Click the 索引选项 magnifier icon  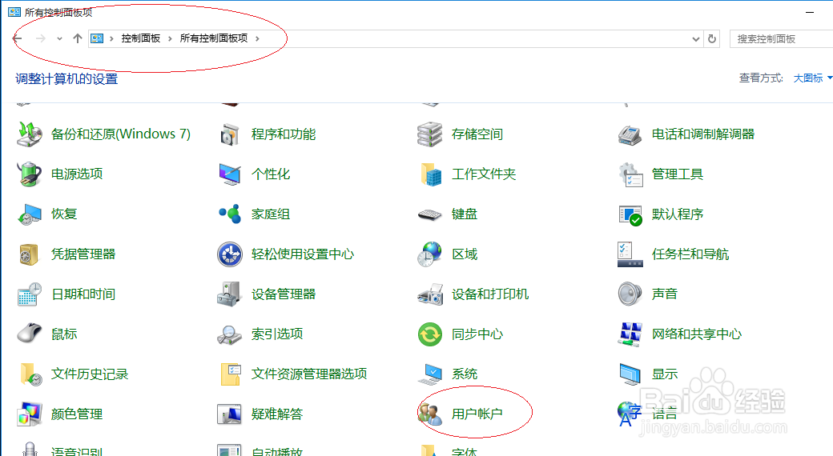click(x=230, y=334)
